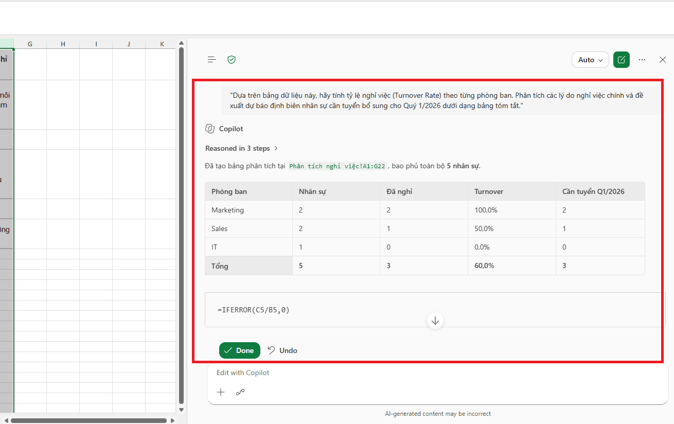The height and width of the screenshot is (424, 674).
Task: Click the AI-generated content may be incorrect notice
Action: [x=438, y=414]
